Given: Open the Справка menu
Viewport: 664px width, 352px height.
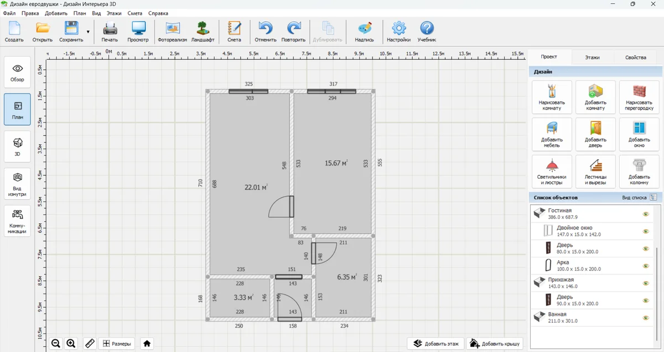Looking at the screenshot, I should 158,13.
